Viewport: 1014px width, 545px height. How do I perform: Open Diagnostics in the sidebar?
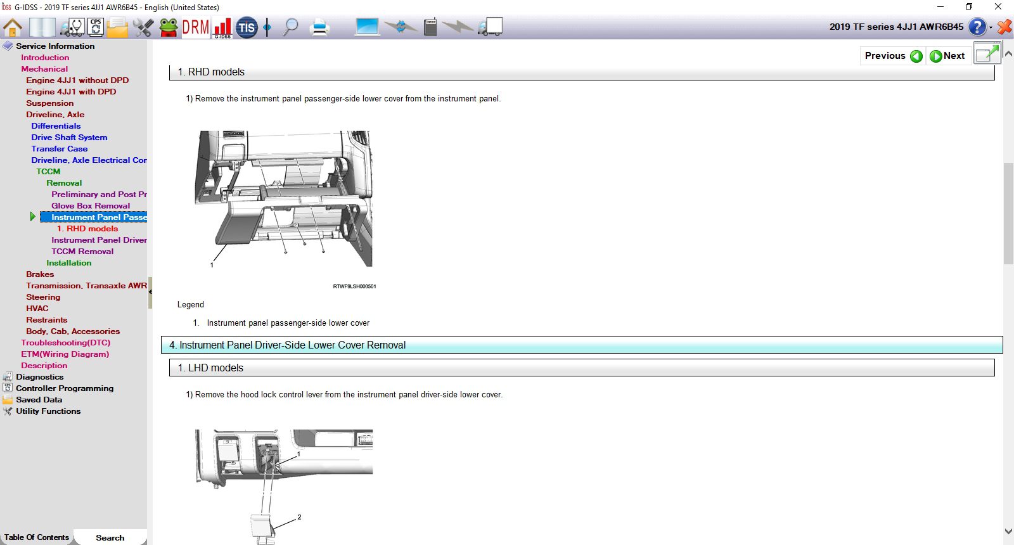point(39,377)
